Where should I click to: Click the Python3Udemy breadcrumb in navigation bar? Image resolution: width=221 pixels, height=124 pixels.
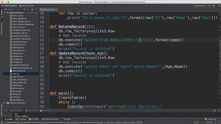pos(9,6)
